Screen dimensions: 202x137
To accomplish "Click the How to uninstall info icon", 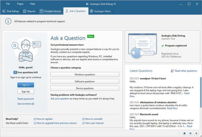I will [x=83, y=119].
